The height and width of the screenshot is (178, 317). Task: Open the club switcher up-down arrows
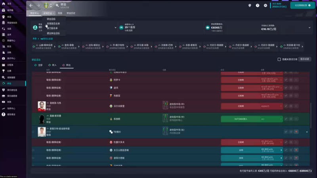pyautogui.click(x=51, y=6)
